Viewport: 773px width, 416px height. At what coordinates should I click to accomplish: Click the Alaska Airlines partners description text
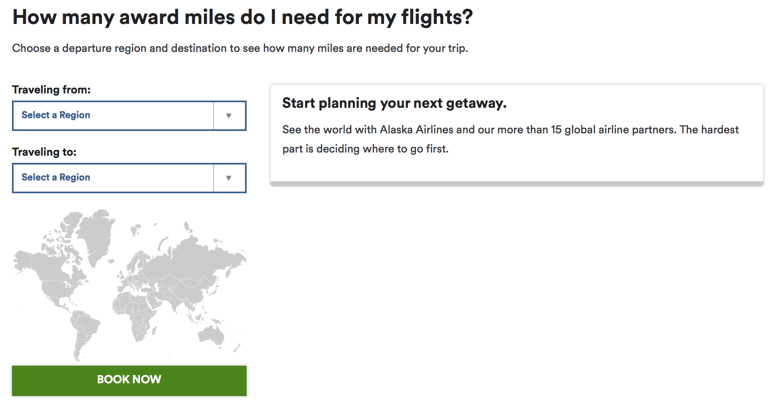pyautogui.click(x=510, y=139)
